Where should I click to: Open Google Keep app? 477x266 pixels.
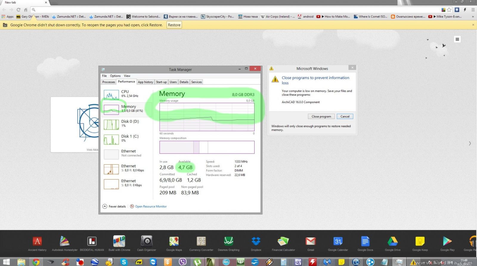point(420,241)
